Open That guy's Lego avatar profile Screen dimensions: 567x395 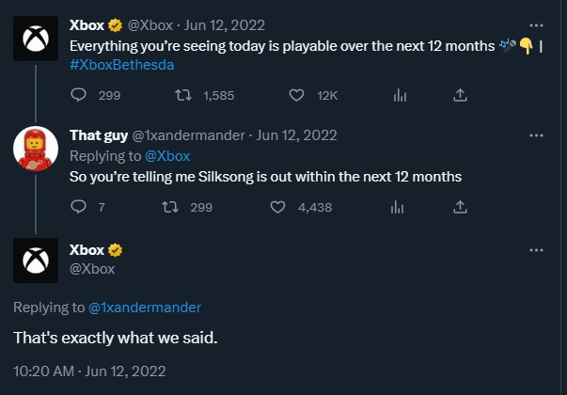pyautogui.click(x=36, y=149)
